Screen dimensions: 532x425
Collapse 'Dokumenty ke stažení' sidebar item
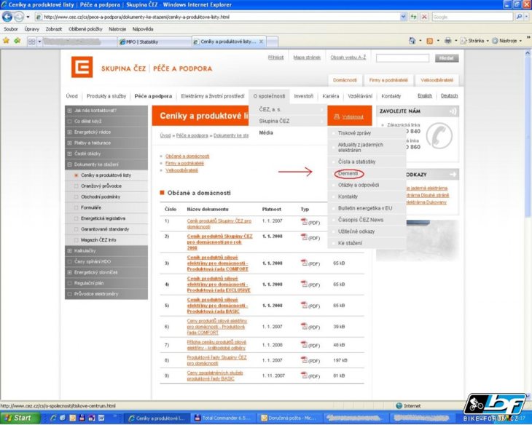coord(69,164)
